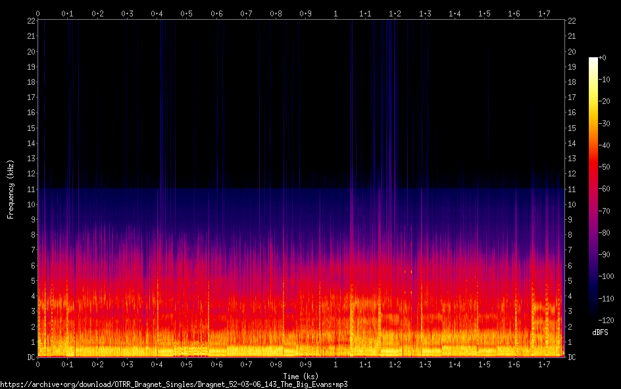Click the 0.5 tick on bottom time axis
The height and width of the screenshot is (389, 621).
point(187,364)
